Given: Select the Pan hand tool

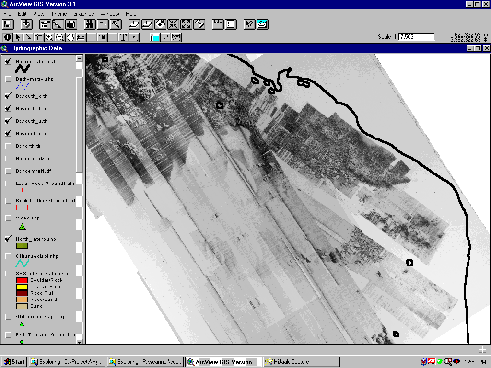Looking at the screenshot, I should point(70,37).
